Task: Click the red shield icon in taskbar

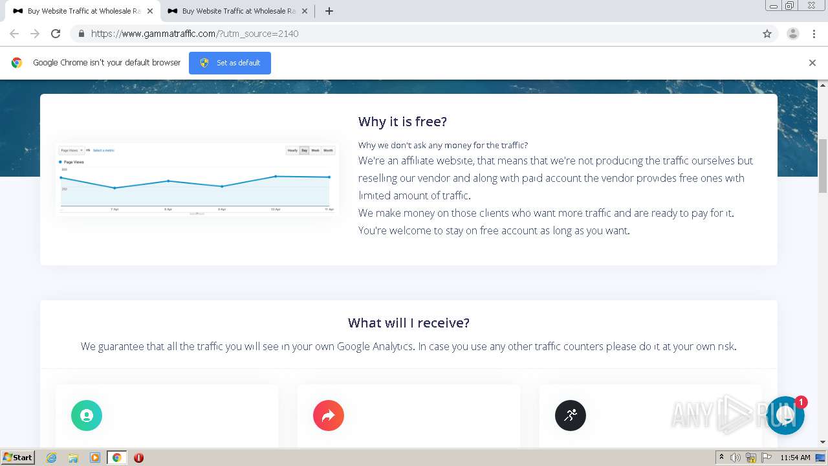Action: point(138,458)
